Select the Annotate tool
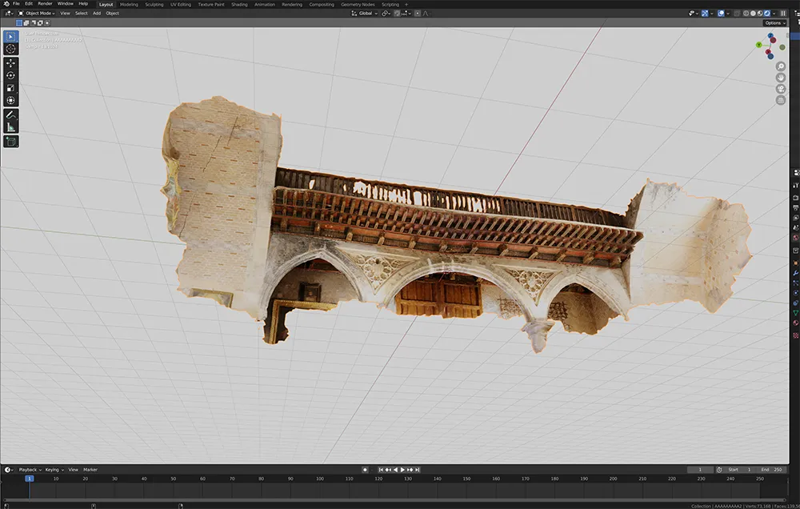 click(10, 114)
